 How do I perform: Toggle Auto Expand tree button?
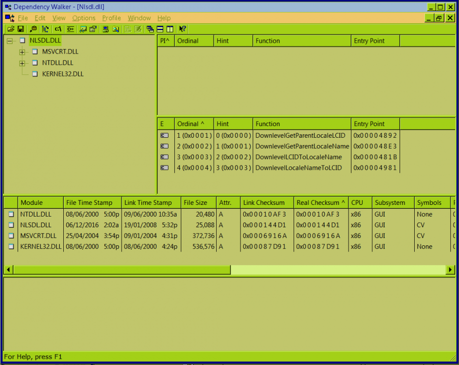(x=45, y=29)
